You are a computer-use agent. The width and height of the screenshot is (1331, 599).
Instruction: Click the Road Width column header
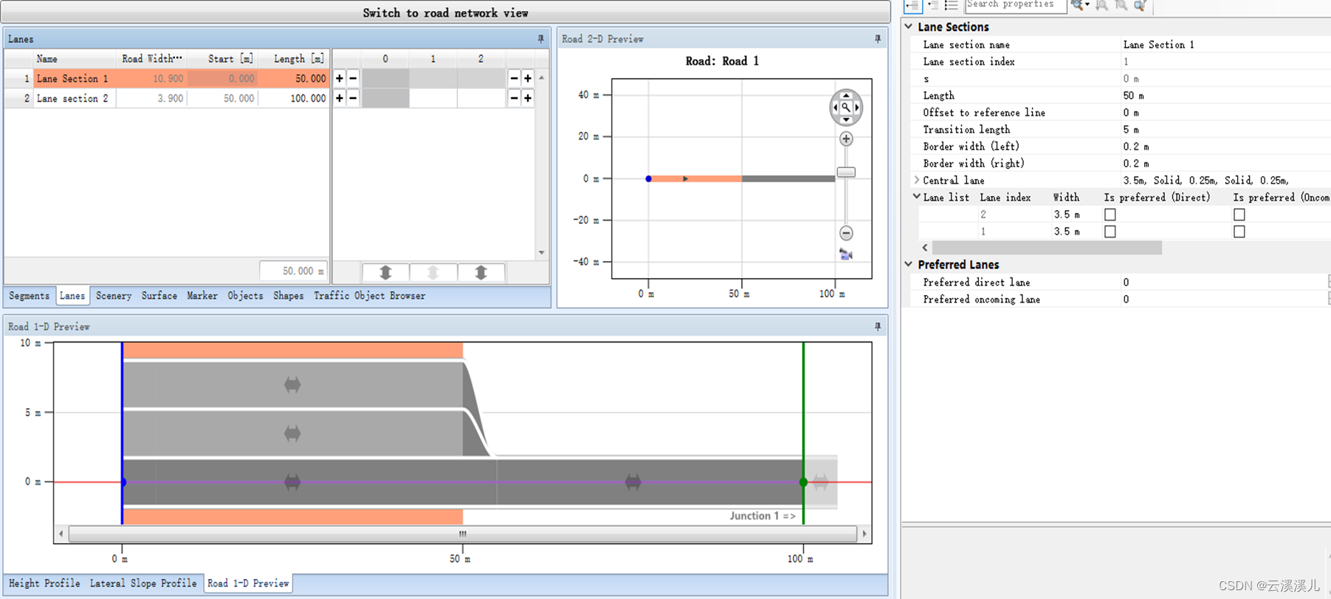coord(151,58)
